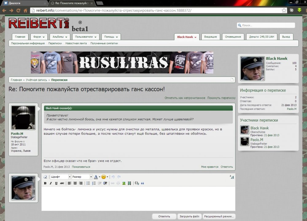Viewport: 307px width, 221px height.
Task: Click the insert image icon
Action: pyautogui.click(x=124, y=183)
